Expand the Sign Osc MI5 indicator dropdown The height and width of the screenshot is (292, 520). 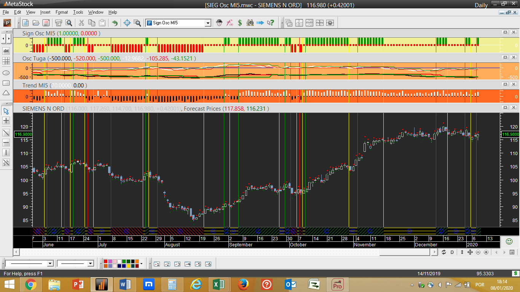(x=208, y=23)
